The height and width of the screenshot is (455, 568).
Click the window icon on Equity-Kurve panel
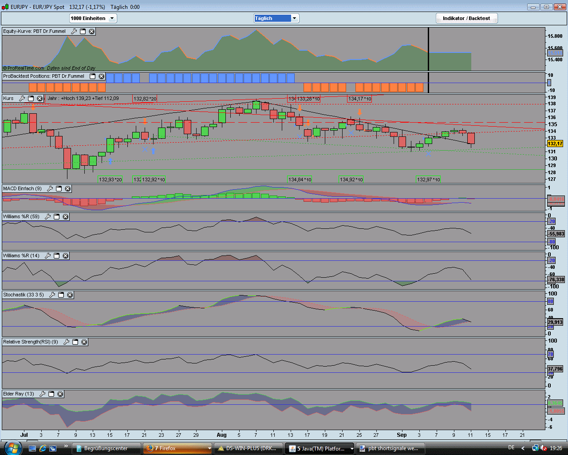coord(83,32)
